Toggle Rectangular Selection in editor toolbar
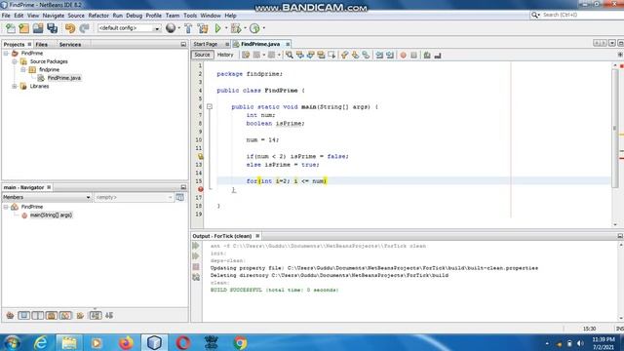The image size is (624, 351). coord(331,56)
